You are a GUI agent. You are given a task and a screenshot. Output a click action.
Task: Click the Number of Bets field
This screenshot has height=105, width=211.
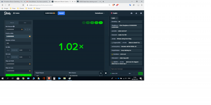coord(18,43)
